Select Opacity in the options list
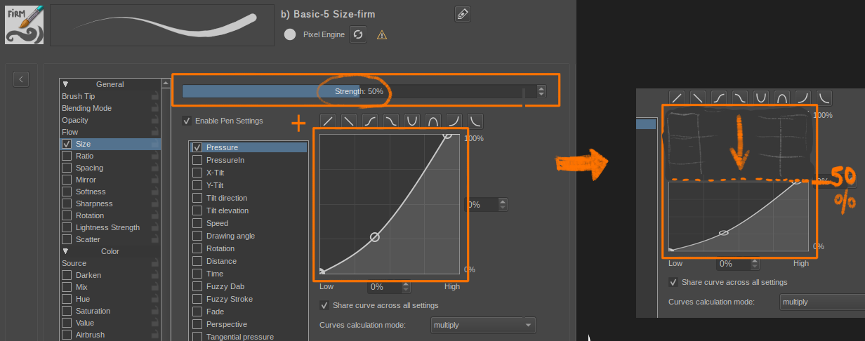The image size is (865, 341). tap(75, 120)
